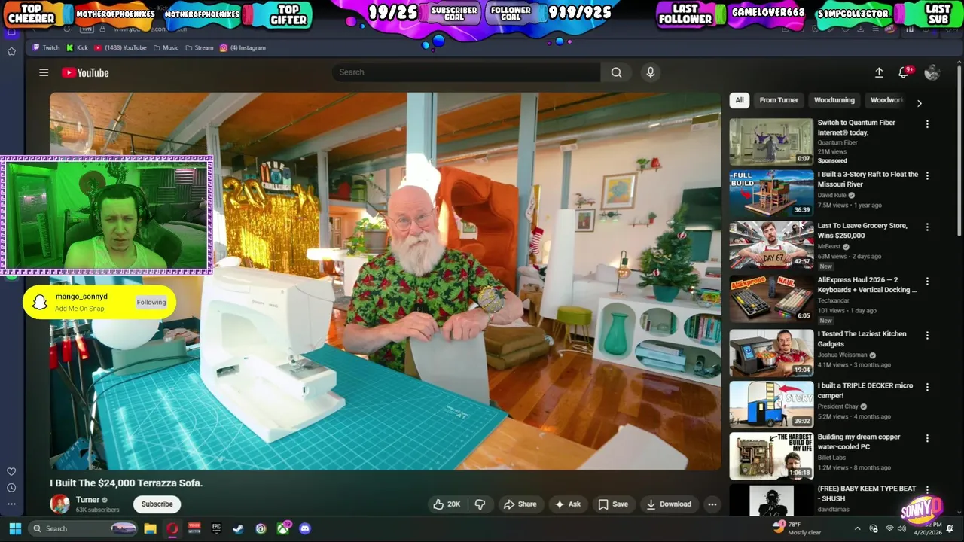This screenshot has width=964, height=542.
Task: Open the Stream bookmarks folder
Action: [x=199, y=47]
